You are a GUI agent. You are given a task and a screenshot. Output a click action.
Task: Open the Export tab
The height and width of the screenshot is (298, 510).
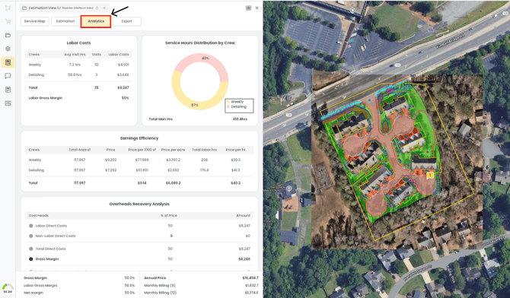click(127, 21)
